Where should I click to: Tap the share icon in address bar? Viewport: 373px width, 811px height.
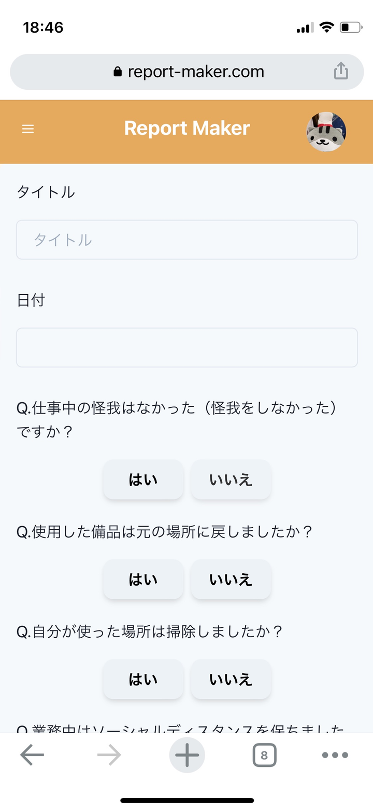pos(341,71)
